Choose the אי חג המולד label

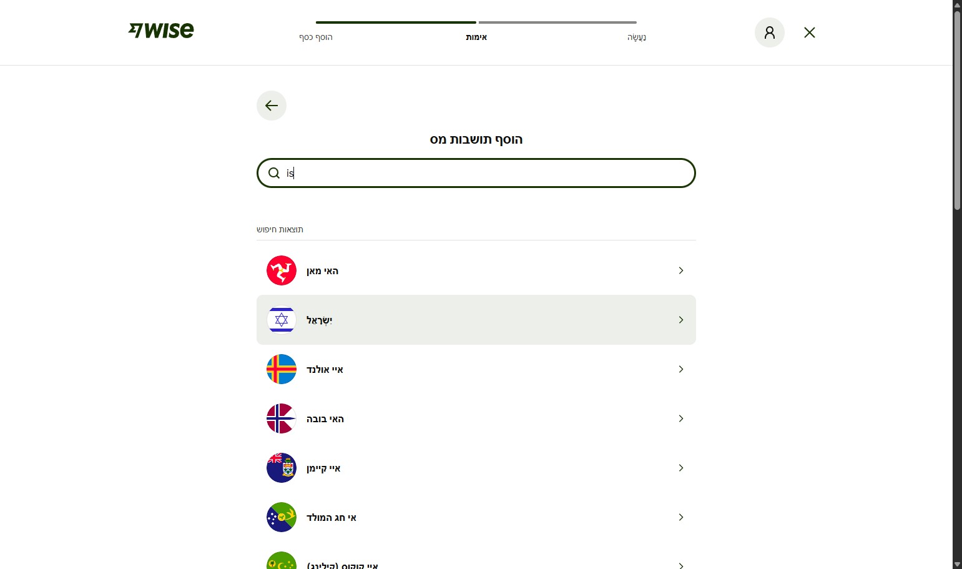point(331,518)
